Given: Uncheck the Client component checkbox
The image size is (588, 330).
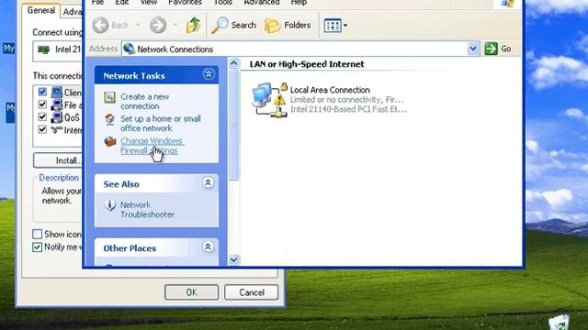Looking at the screenshot, I should click(x=42, y=92).
